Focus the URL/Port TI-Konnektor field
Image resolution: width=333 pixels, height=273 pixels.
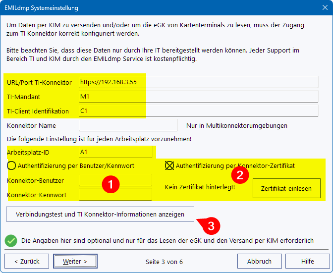(x=198, y=82)
